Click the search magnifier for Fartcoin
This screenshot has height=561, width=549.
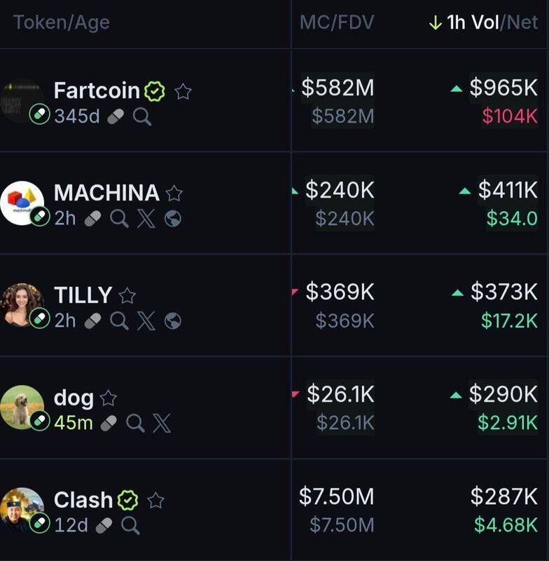click(142, 116)
